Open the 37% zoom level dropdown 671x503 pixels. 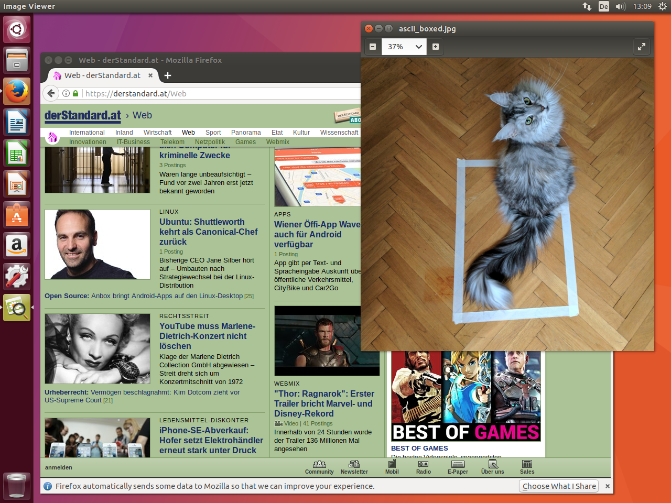404,47
